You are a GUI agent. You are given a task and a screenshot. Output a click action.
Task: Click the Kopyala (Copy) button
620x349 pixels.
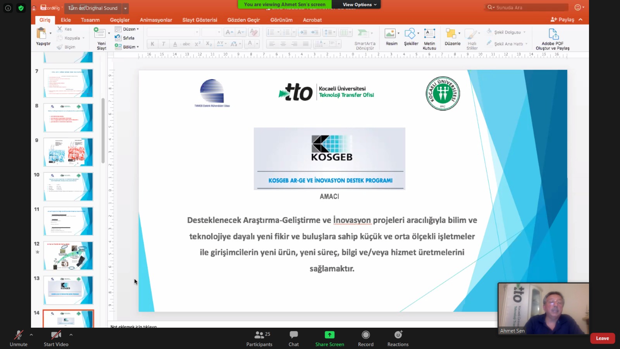pyautogui.click(x=71, y=38)
